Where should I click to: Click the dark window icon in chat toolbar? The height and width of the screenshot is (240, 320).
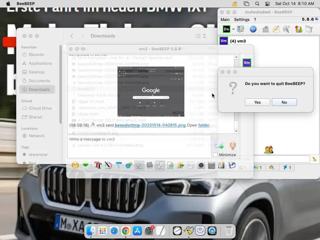pyautogui.click(x=212, y=165)
